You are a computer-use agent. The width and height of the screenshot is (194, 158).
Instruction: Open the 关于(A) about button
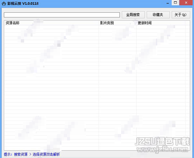pyautogui.click(x=181, y=15)
